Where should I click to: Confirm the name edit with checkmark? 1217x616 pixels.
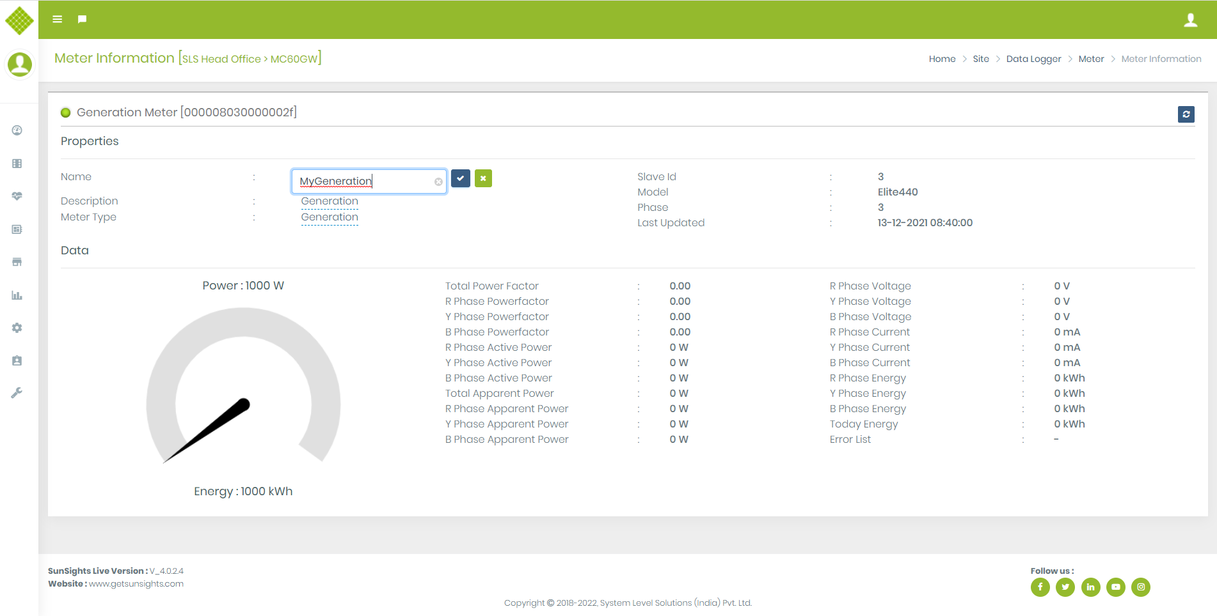point(460,178)
